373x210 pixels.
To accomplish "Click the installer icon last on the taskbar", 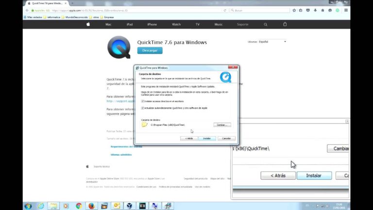I will click(x=168, y=206).
